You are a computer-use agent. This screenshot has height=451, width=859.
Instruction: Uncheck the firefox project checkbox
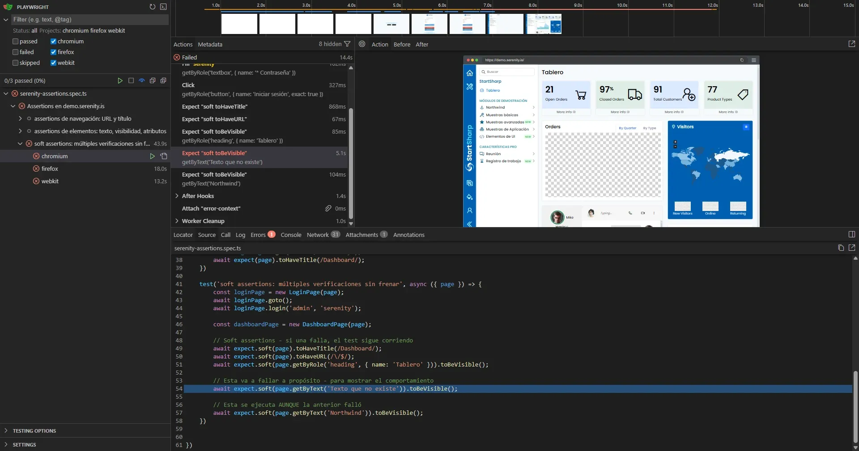coord(53,52)
